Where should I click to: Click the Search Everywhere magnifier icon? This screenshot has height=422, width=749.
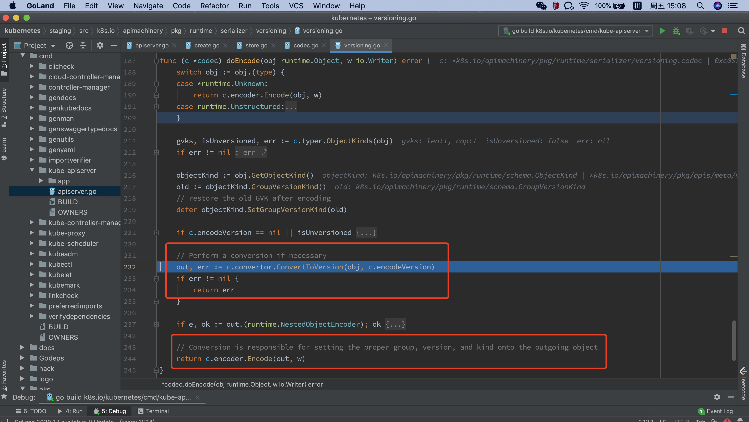pyautogui.click(x=741, y=31)
